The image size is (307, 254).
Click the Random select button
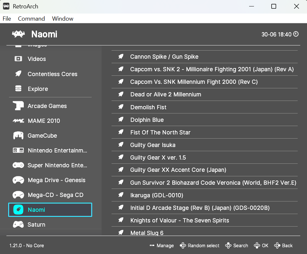point(200,246)
